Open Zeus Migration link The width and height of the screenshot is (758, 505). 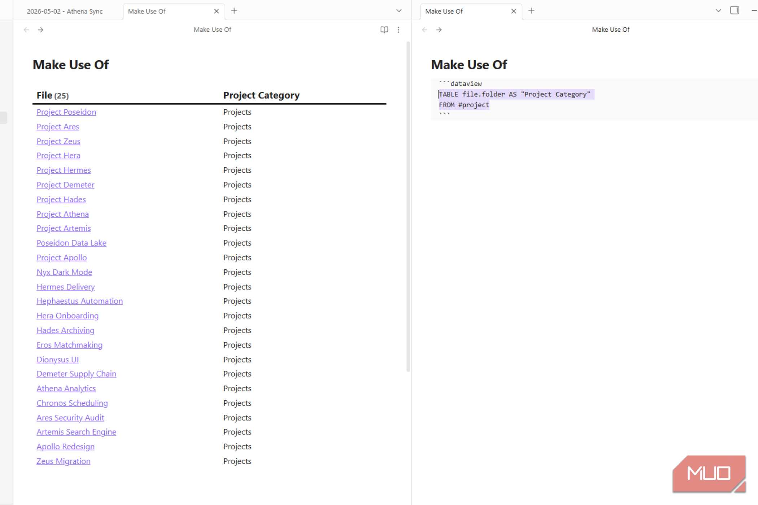click(63, 461)
